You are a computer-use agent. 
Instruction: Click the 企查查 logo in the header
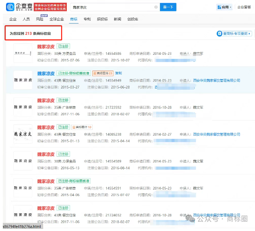[x=20, y=7]
